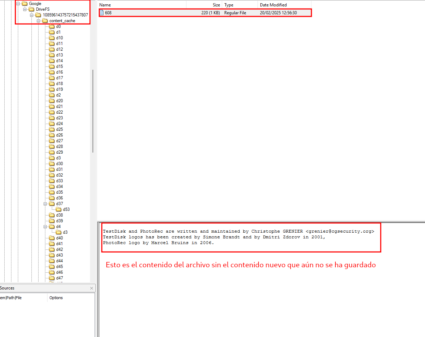Collapse the Google folder node
The height and width of the screenshot is (337, 425).
(18, 4)
